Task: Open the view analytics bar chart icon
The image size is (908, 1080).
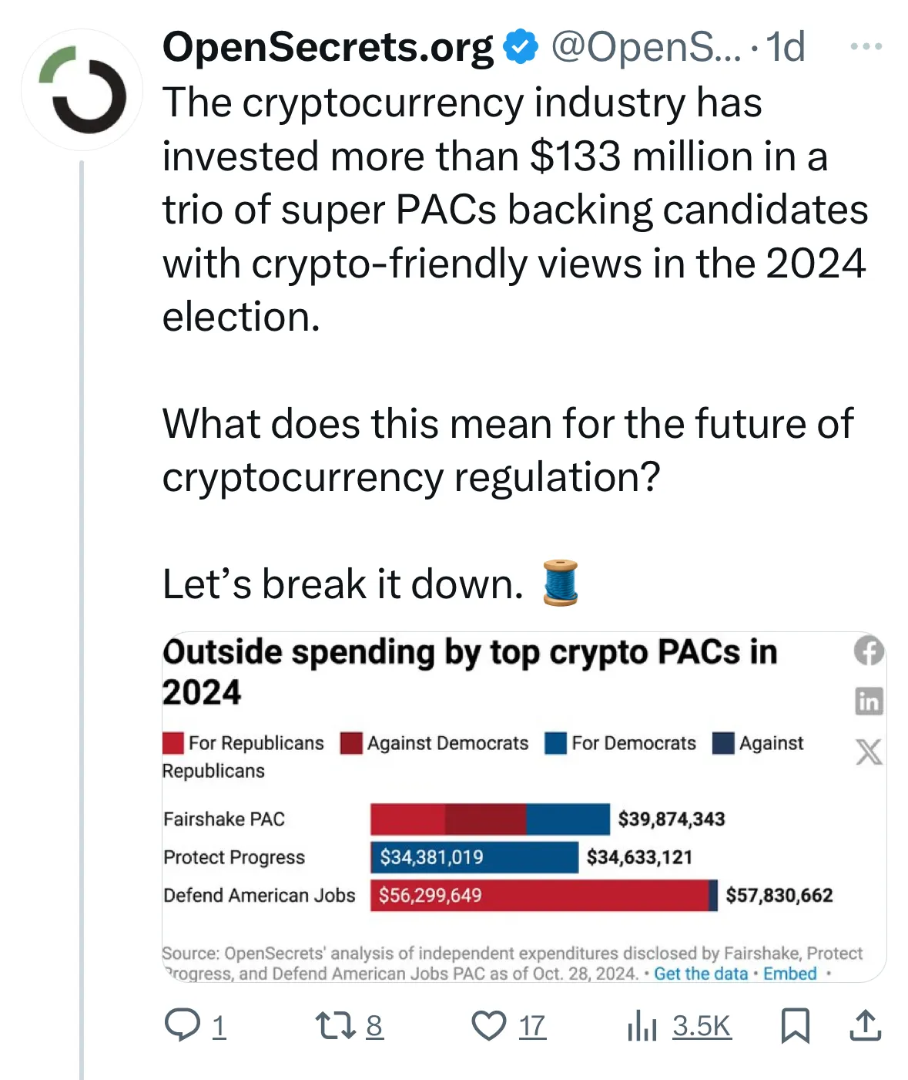Action: (642, 1025)
